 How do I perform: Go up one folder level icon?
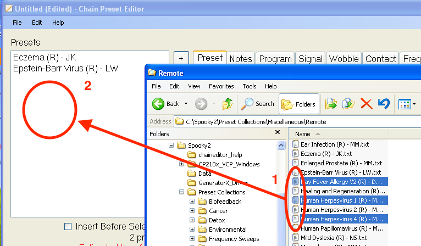(228, 104)
